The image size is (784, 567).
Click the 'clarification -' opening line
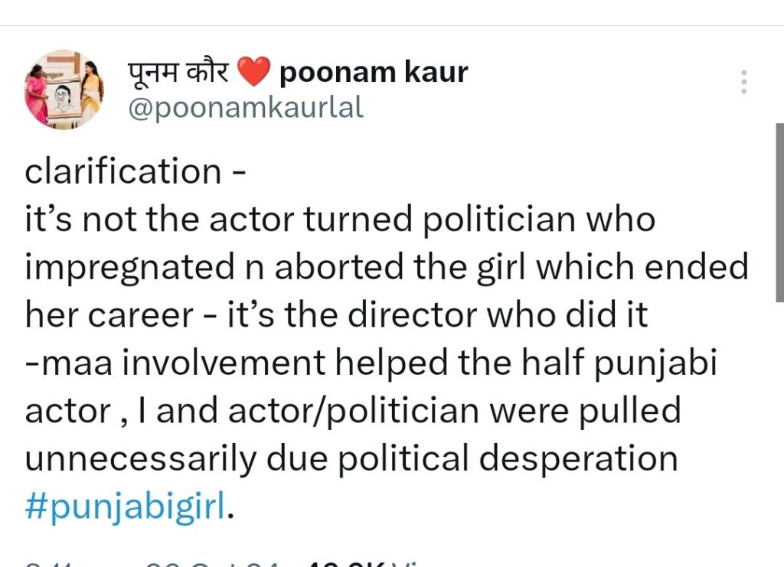136,171
